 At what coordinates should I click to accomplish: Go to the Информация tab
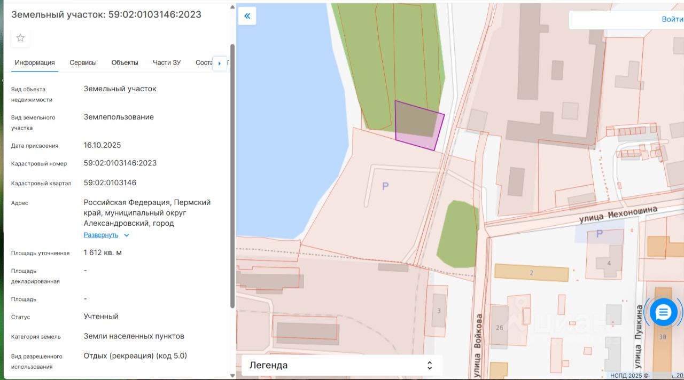coord(35,62)
